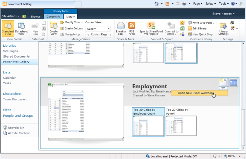Go to previous Current Page arrow
246x159 pixels.
[88, 35]
